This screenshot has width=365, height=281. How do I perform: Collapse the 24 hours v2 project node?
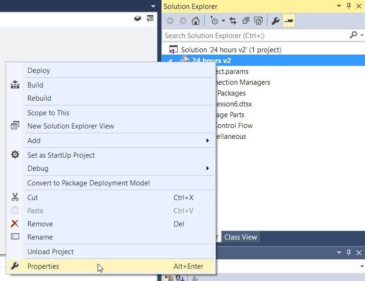[x=170, y=60]
